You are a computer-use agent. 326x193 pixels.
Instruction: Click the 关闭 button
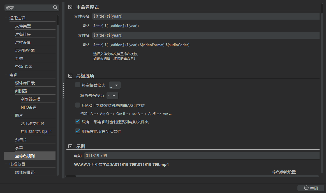point(311,188)
